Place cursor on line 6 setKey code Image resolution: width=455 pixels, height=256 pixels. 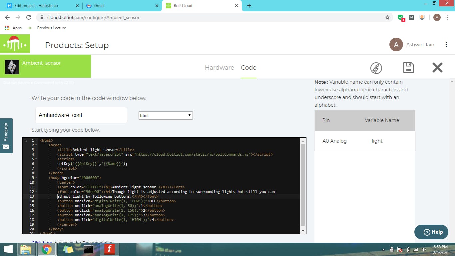(92, 164)
